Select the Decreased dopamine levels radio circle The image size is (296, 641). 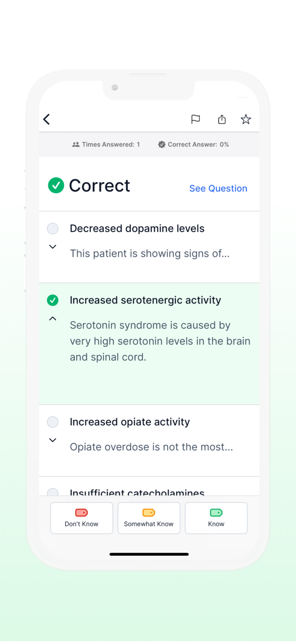53,228
